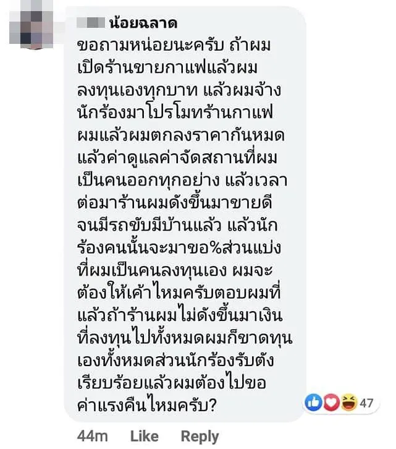Click the % symbol in the comment
This screenshot has width=396, height=449.
pyautogui.click(x=214, y=248)
